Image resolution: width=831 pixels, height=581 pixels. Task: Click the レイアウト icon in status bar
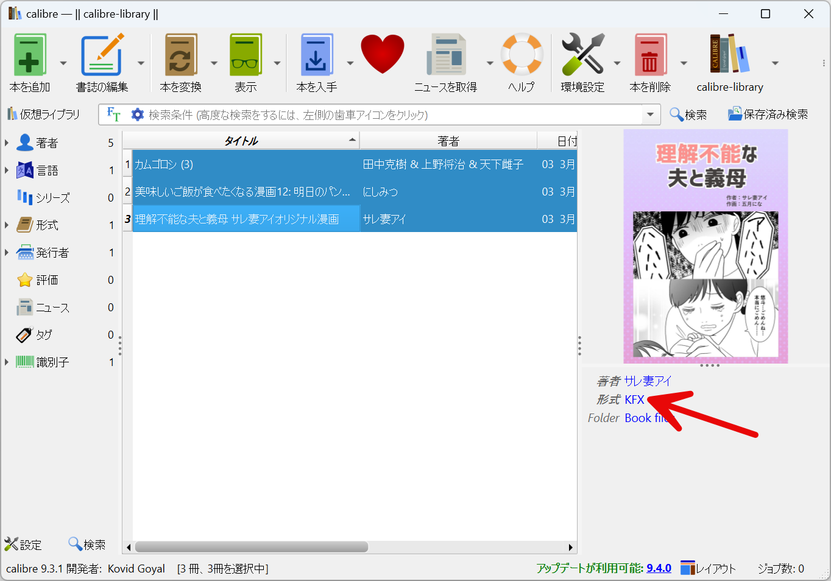coord(688,568)
